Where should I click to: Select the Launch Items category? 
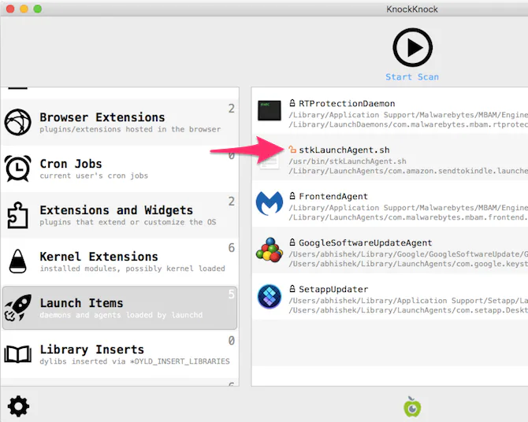click(120, 308)
